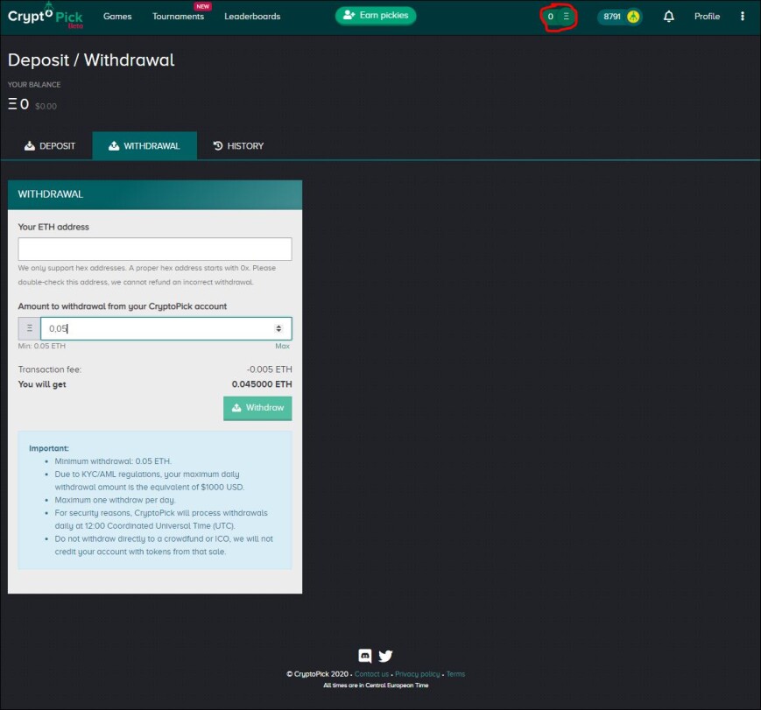
Task: Click the -0.005 ETH transaction fee value
Action: (x=270, y=369)
